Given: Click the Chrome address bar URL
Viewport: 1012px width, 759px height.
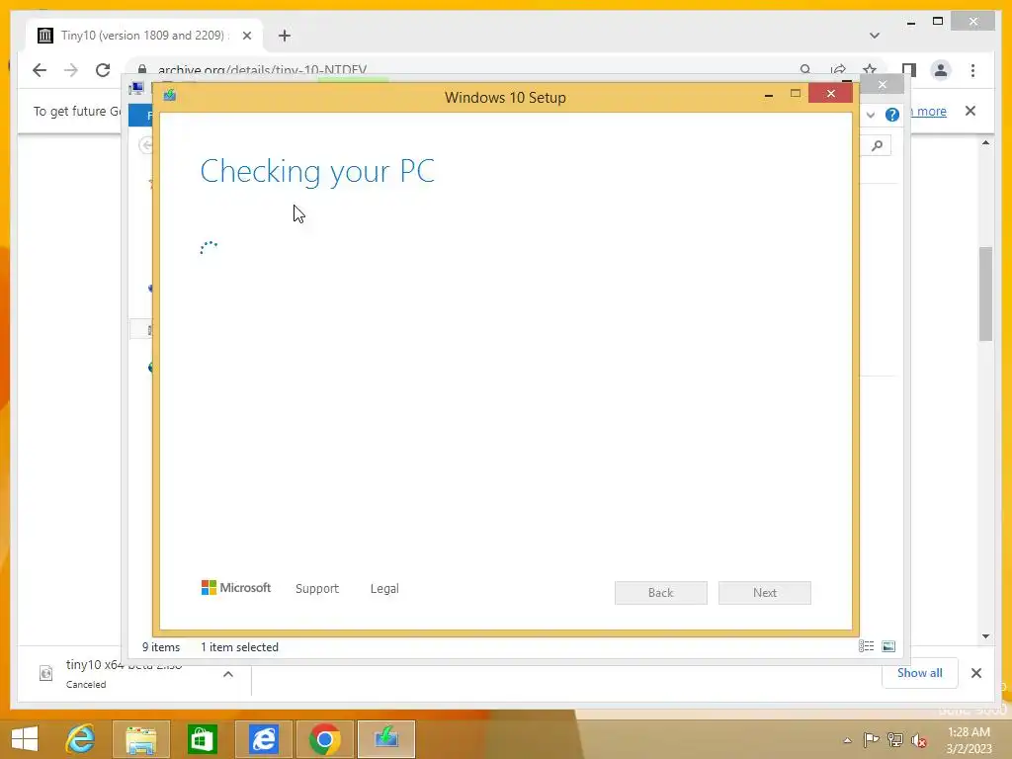Looking at the screenshot, I should (x=263, y=70).
